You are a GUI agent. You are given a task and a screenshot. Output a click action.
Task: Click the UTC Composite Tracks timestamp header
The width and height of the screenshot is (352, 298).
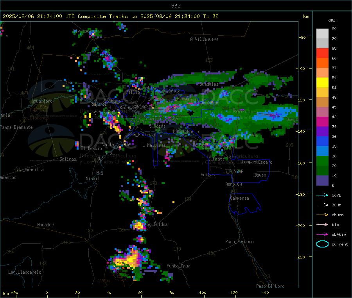(x=111, y=16)
